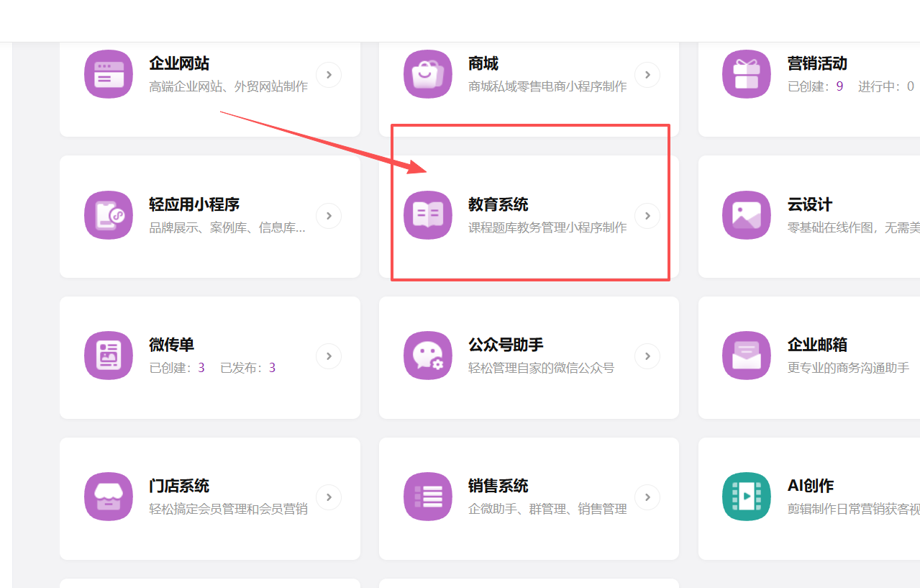The height and width of the screenshot is (588, 920).
Task: Click the 微传单 flyer icon
Action: pyautogui.click(x=109, y=356)
